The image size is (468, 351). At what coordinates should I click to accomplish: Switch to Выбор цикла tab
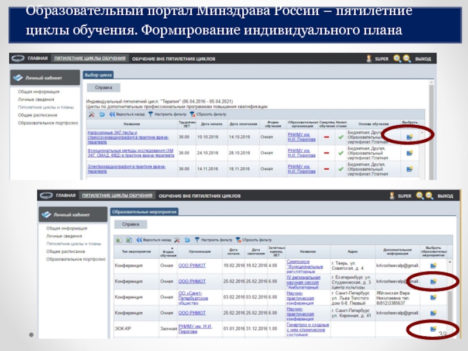point(98,75)
